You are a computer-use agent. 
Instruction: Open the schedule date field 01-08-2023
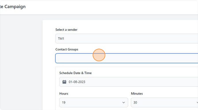pos(129,82)
